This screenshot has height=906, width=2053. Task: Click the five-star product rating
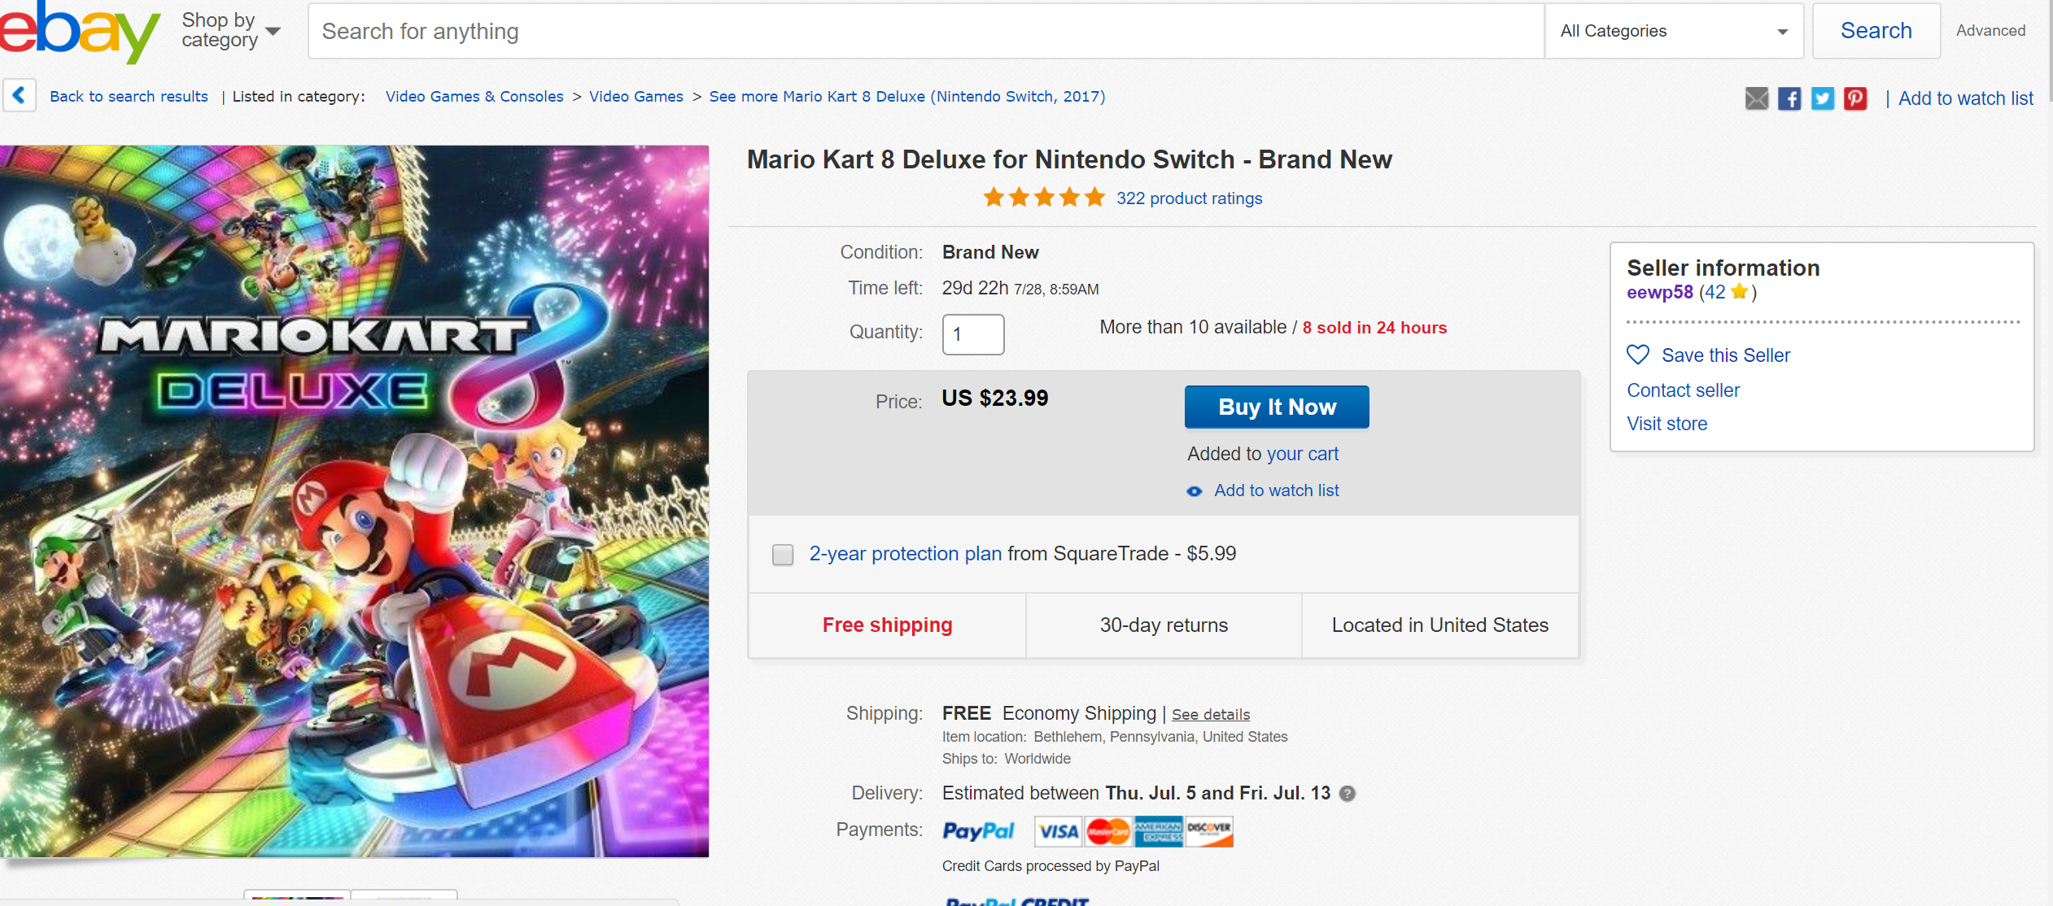click(1043, 198)
